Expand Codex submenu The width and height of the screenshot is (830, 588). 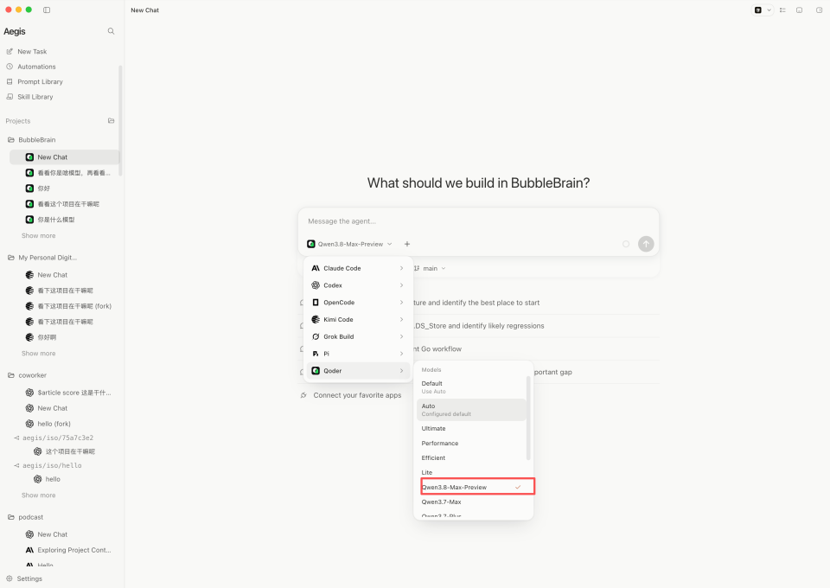point(358,285)
